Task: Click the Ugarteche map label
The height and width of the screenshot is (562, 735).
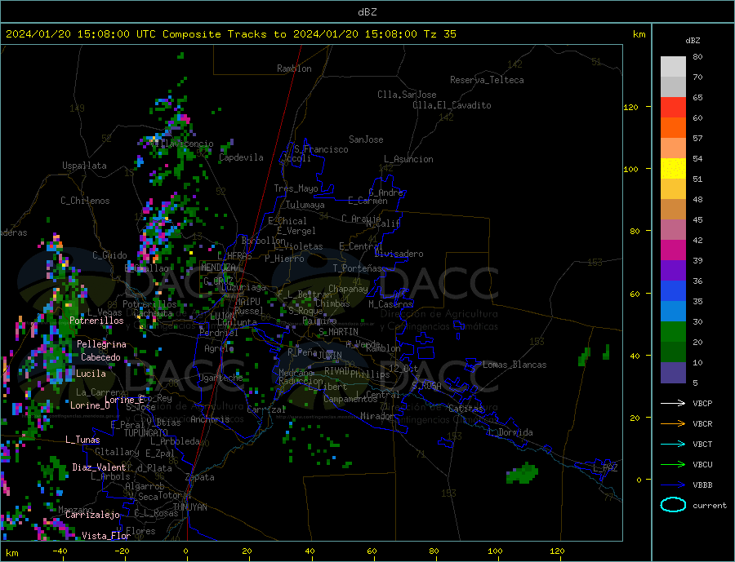Action: [220, 378]
